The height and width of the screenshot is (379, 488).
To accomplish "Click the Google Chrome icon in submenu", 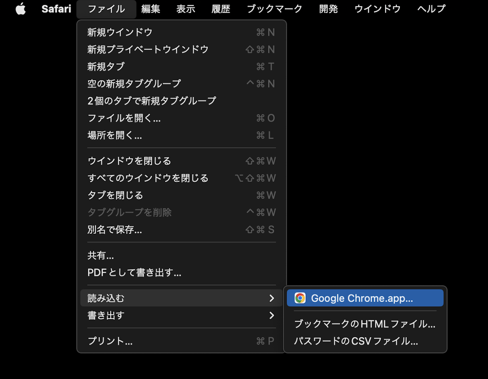I will 300,298.
